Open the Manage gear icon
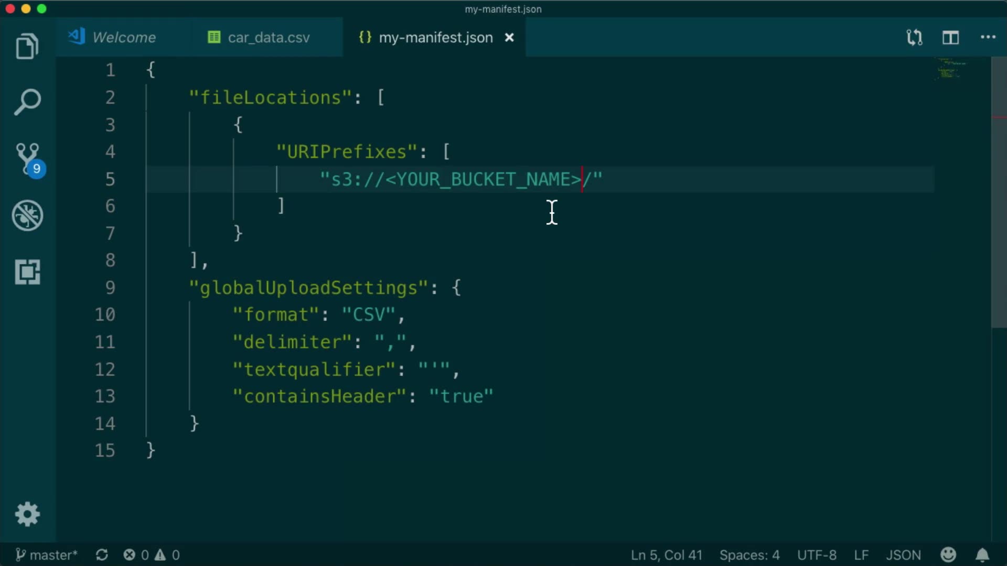The image size is (1007, 566). 27,514
